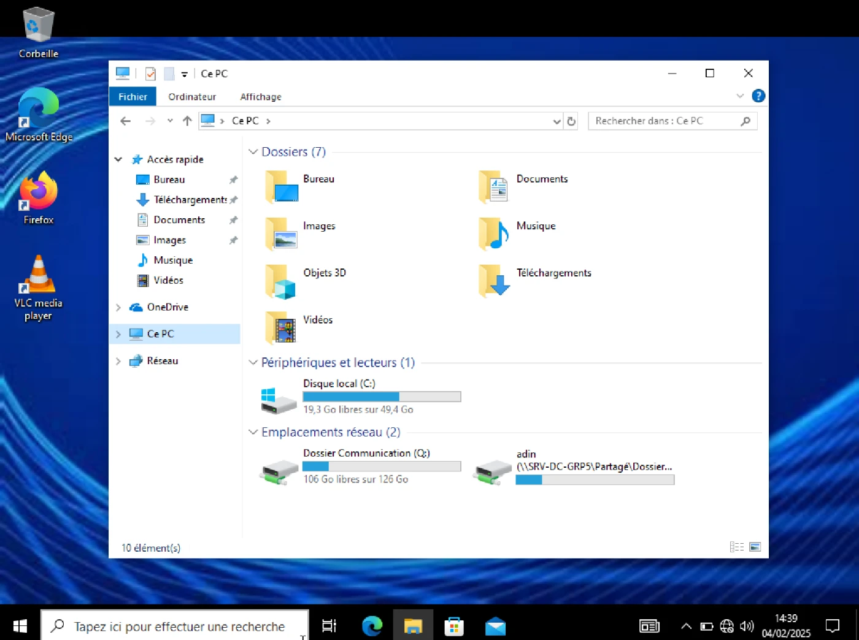Collapse the Dossiers (7) group

(253, 152)
